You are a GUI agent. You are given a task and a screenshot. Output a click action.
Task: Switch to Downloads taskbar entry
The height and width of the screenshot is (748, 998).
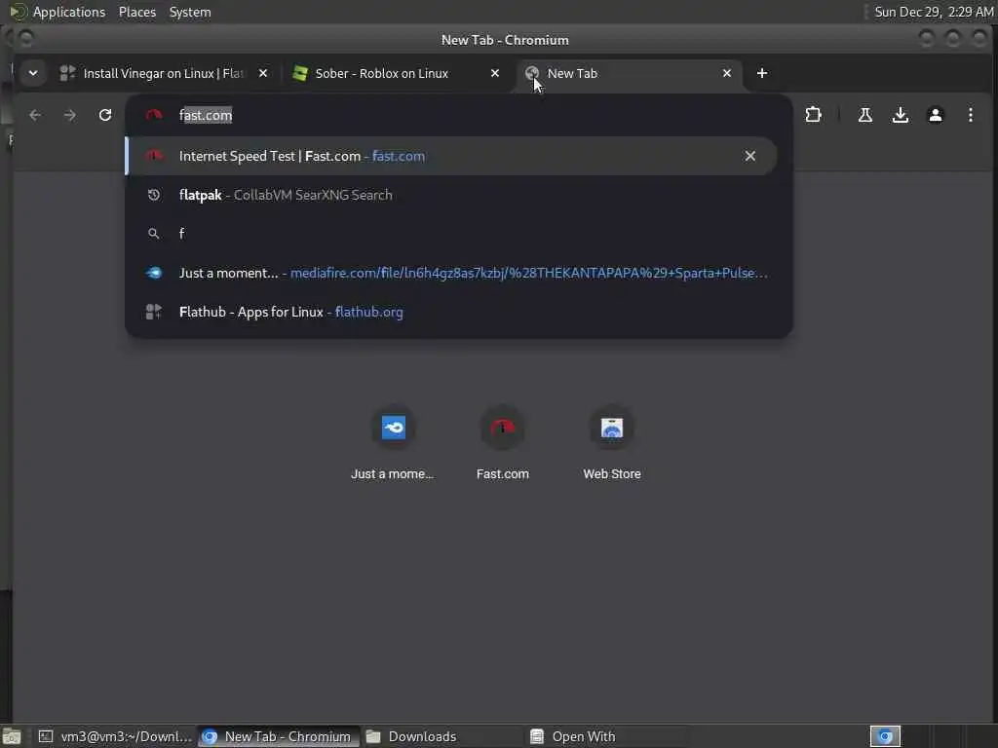pos(441,736)
